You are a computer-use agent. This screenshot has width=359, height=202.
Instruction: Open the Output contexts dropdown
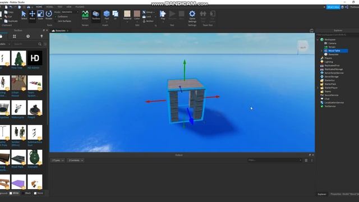click(x=76, y=160)
